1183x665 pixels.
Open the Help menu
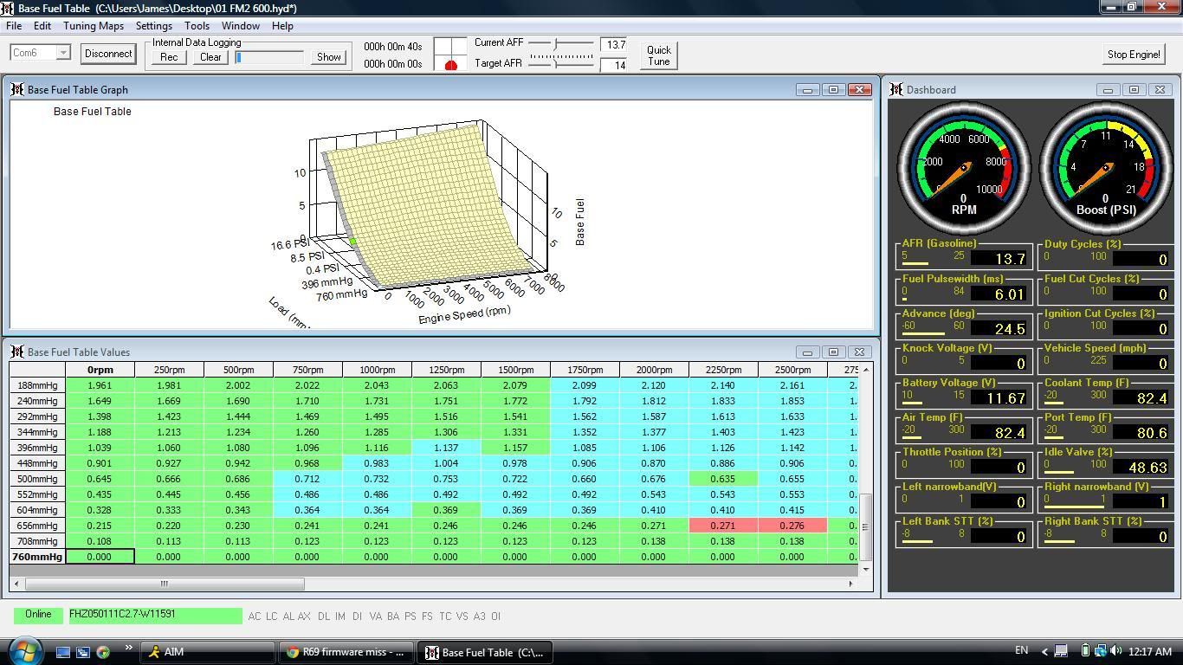click(282, 26)
